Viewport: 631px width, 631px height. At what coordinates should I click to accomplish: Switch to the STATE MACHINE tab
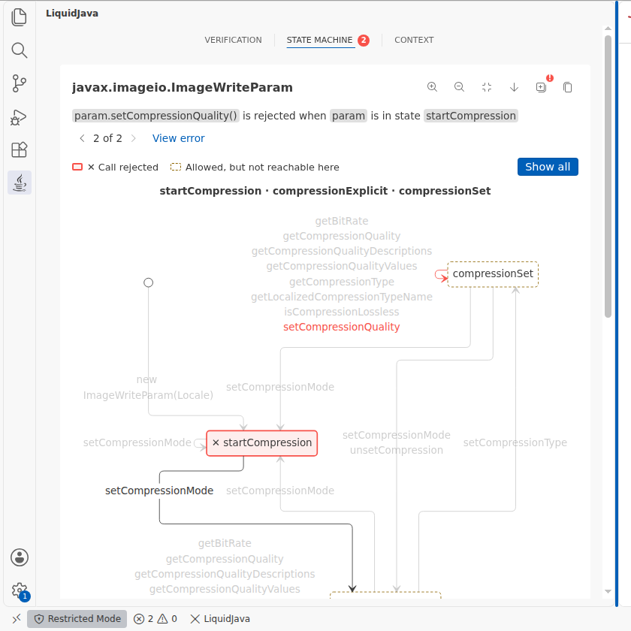pos(319,40)
